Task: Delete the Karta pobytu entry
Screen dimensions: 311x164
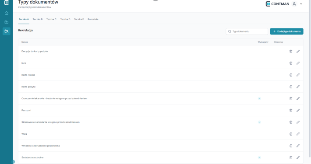Action: point(291,87)
